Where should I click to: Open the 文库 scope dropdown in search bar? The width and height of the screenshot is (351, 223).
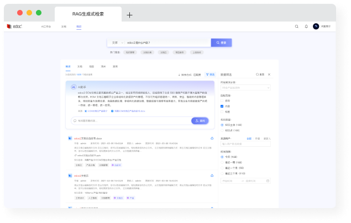117,43
